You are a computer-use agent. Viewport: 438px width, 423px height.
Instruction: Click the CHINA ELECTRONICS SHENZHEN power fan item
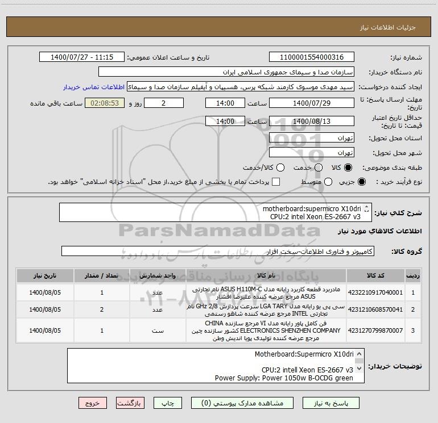[266, 330]
